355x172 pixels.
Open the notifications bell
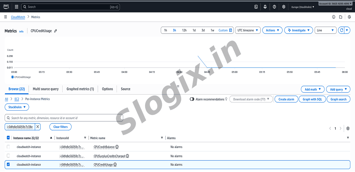pos(265,7)
